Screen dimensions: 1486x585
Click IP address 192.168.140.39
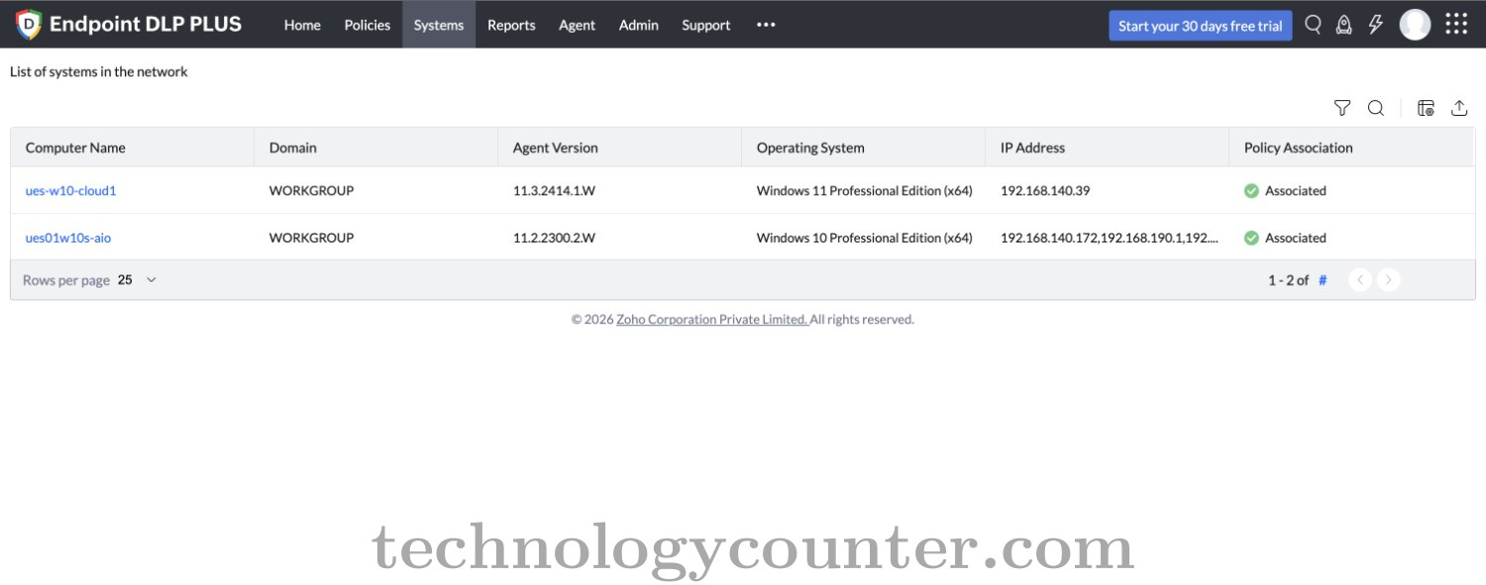click(x=1045, y=191)
